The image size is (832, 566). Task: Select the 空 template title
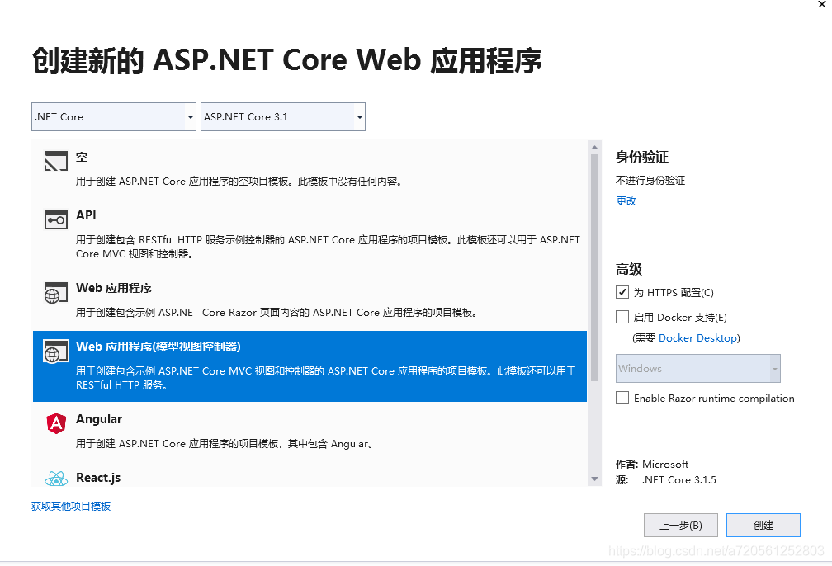82,157
